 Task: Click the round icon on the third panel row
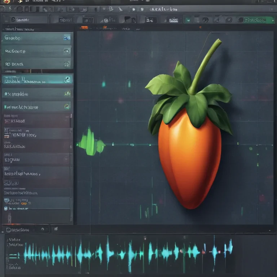pyautogui.click(x=67, y=64)
